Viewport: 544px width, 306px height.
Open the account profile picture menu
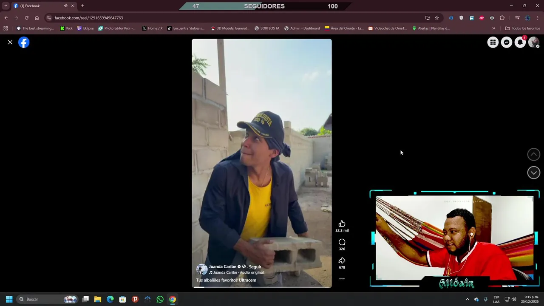click(533, 42)
